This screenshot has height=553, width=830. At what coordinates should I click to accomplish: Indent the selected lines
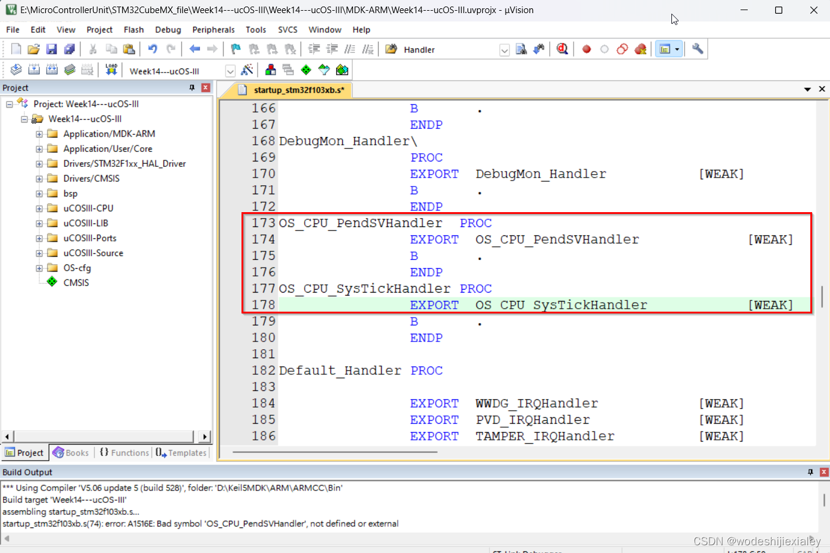(x=314, y=49)
